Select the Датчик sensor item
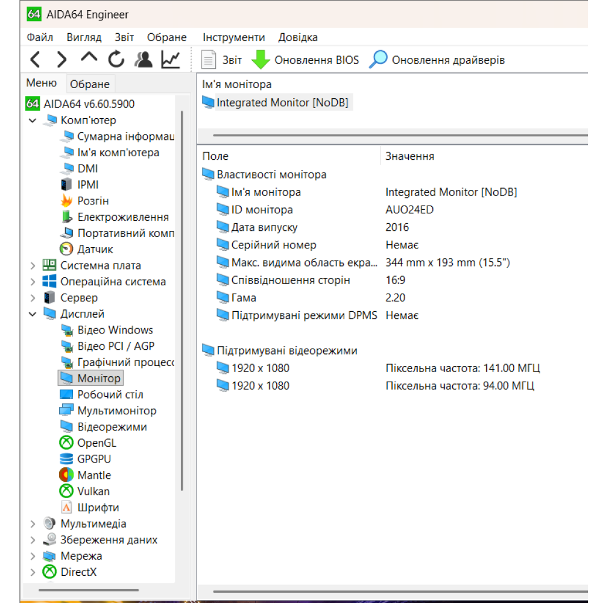Screen dimensions: 603x603 95,249
